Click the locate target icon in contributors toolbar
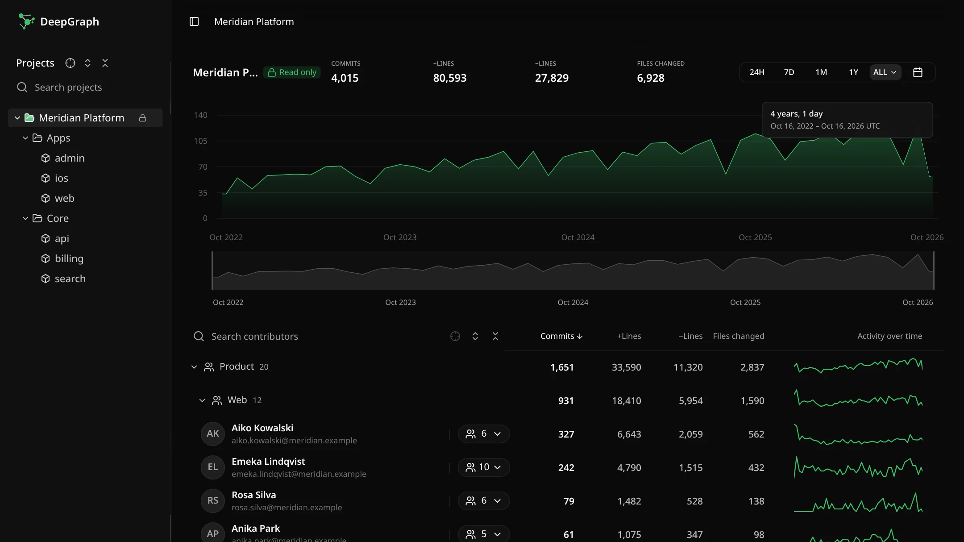The height and width of the screenshot is (542, 964). (x=455, y=336)
